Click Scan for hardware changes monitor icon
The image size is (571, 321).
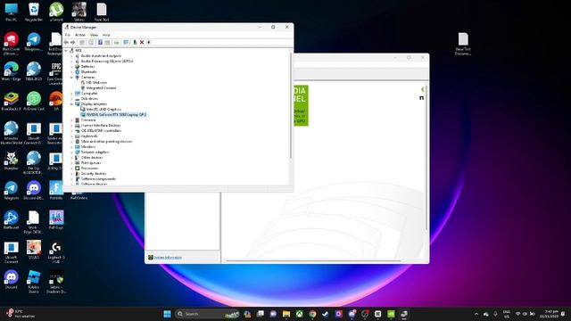pyautogui.click(x=126, y=43)
